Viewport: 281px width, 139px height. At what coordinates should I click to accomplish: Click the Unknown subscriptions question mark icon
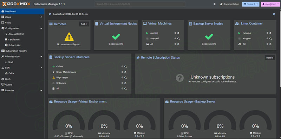pos(180,78)
